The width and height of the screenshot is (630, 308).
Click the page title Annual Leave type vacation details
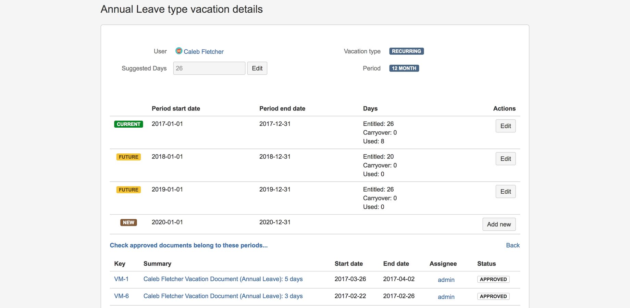click(x=182, y=9)
